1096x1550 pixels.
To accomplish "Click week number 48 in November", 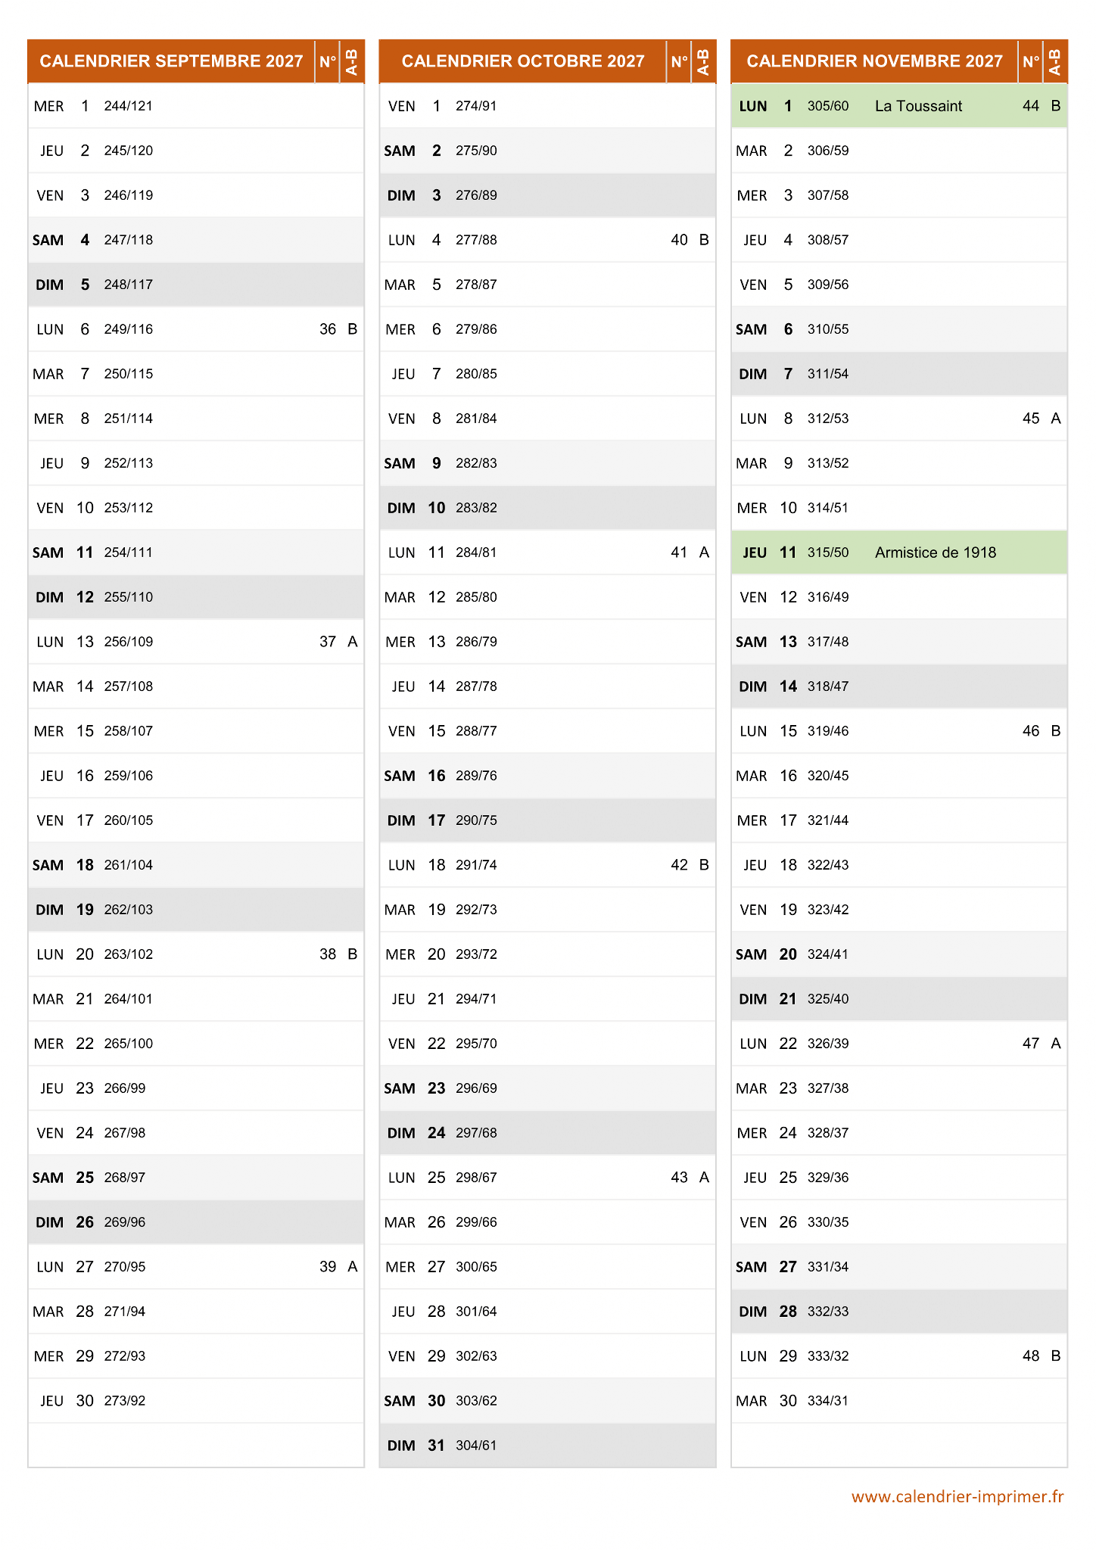I will 1030,1355.
